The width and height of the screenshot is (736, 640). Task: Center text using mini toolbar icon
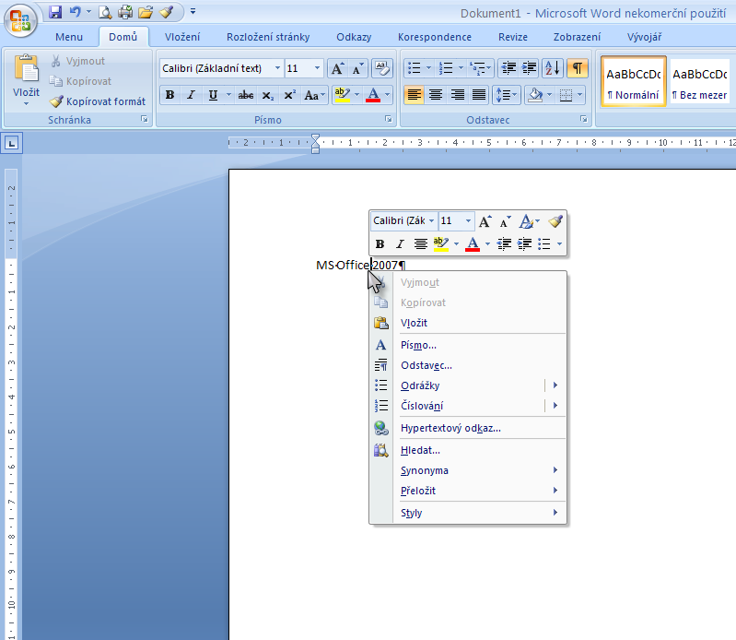tap(420, 243)
